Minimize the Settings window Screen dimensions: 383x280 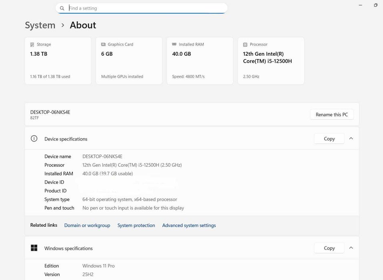click(x=361, y=5)
